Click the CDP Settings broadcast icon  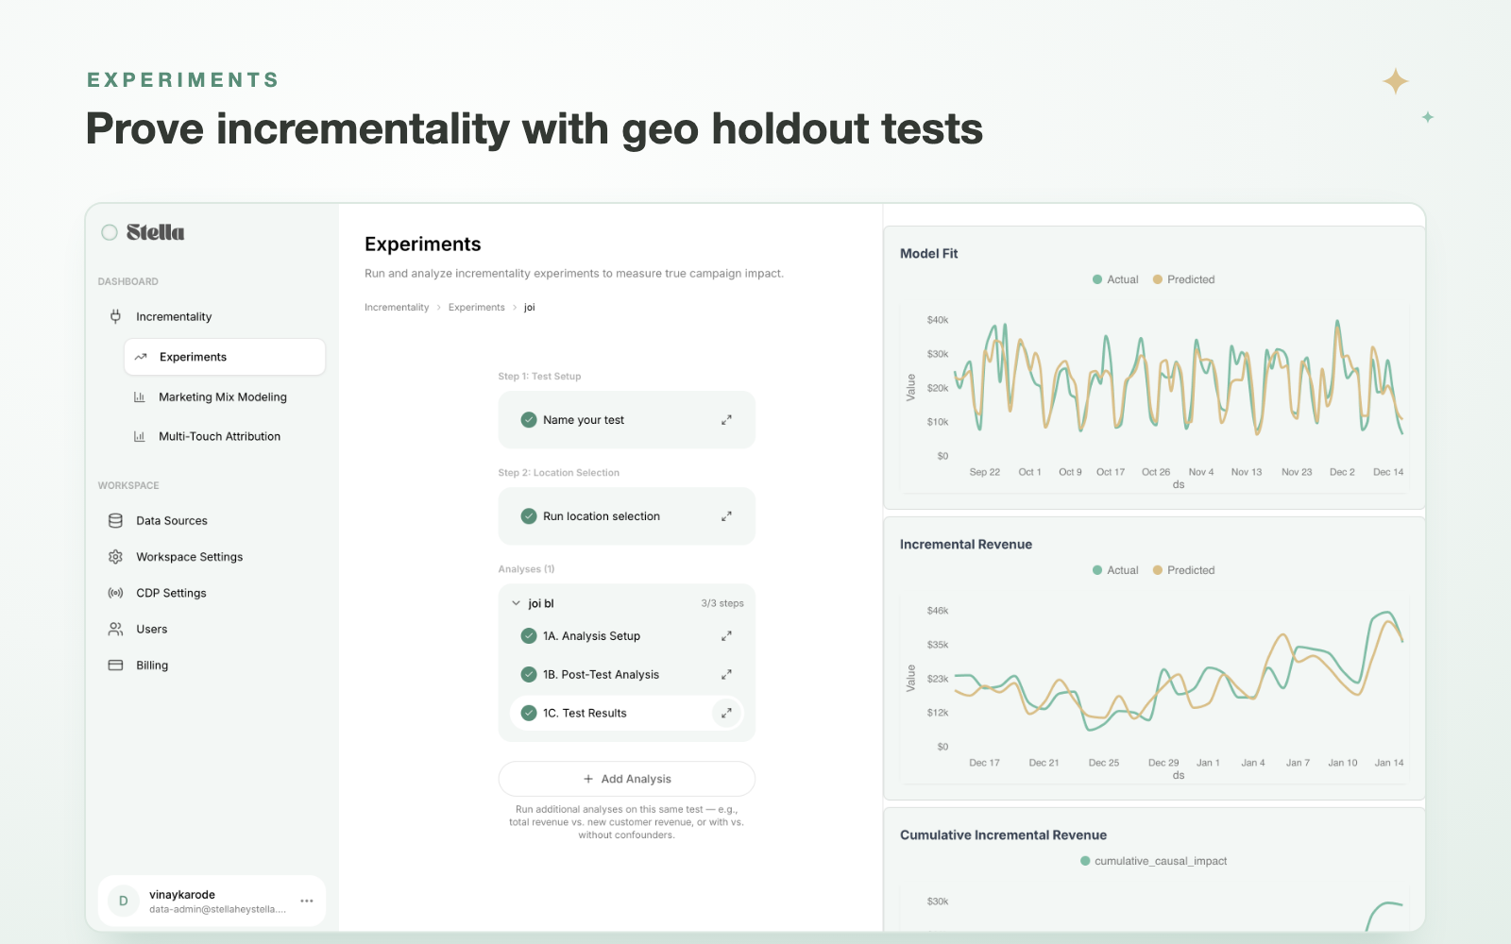pyautogui.click(x=115, y=593)
